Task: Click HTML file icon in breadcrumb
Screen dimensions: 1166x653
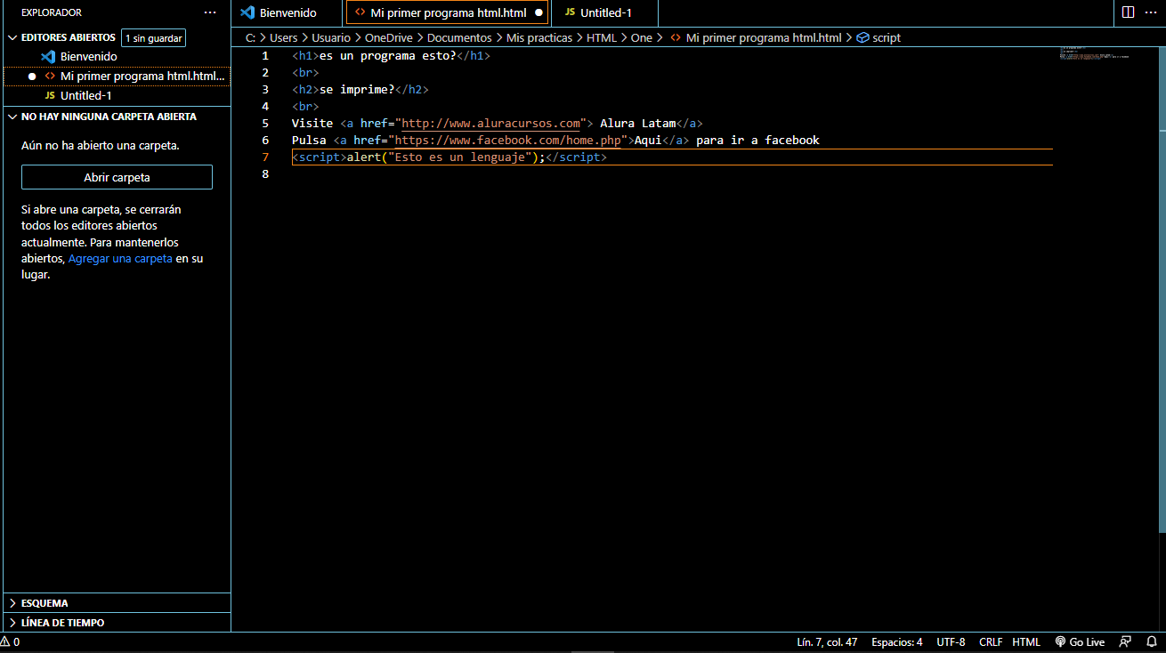Action: tap(676, 38)
